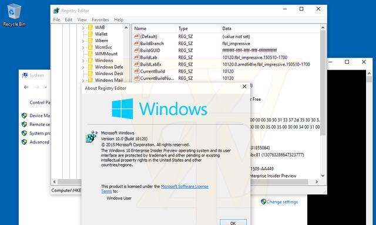Click the regedit icon in About dialog
The height and width of the screenshot is (225, 376).
pyautogui.click(x=92, y=137)
